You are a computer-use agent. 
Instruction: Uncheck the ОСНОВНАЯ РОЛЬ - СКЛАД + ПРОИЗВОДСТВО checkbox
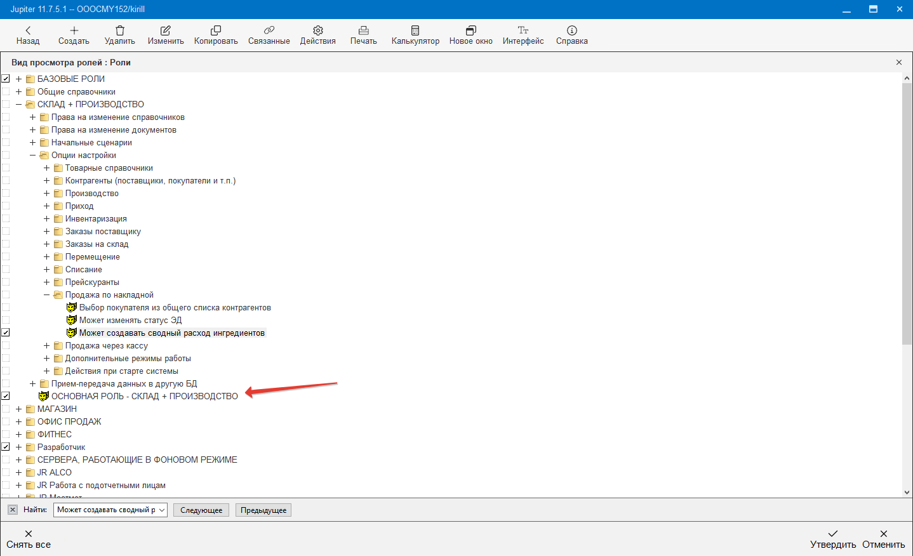click(6, 396)
